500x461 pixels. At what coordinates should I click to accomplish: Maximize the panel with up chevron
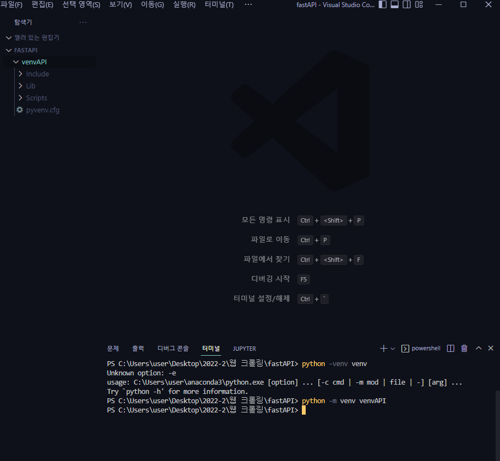(x=479, y=348)
